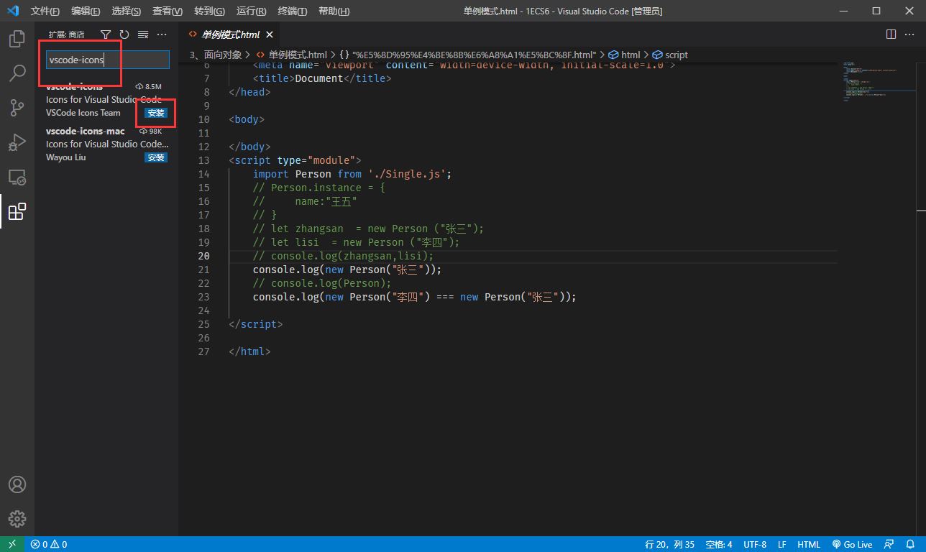
Task: Open the Manage gear icon
Action: point(17,519)
